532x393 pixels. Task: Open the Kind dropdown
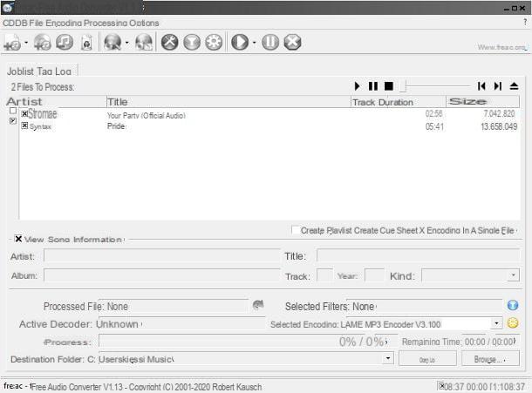click(513, 275)
